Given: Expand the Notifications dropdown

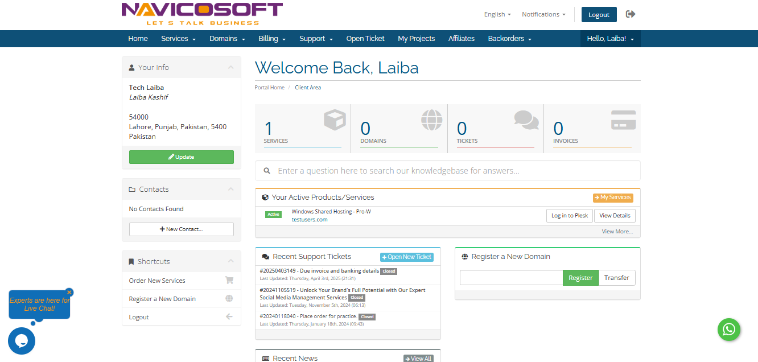Looking at the screenshot, I should [543, 14].
